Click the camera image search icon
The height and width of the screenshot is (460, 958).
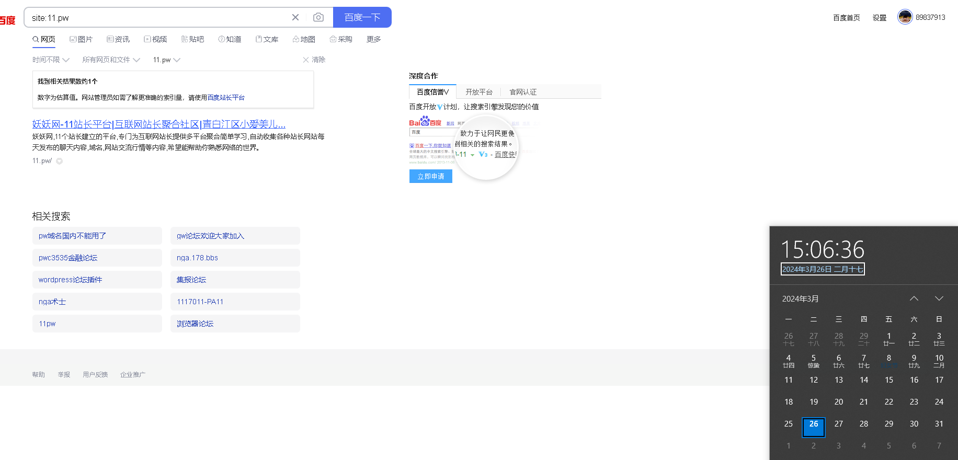click(318, 17)
